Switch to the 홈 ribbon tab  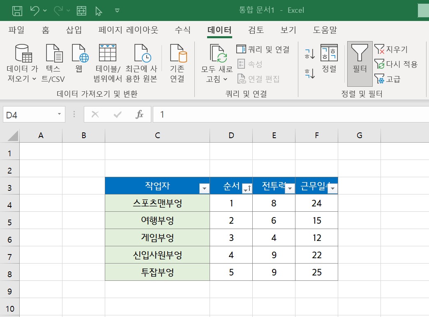point(46,30)
